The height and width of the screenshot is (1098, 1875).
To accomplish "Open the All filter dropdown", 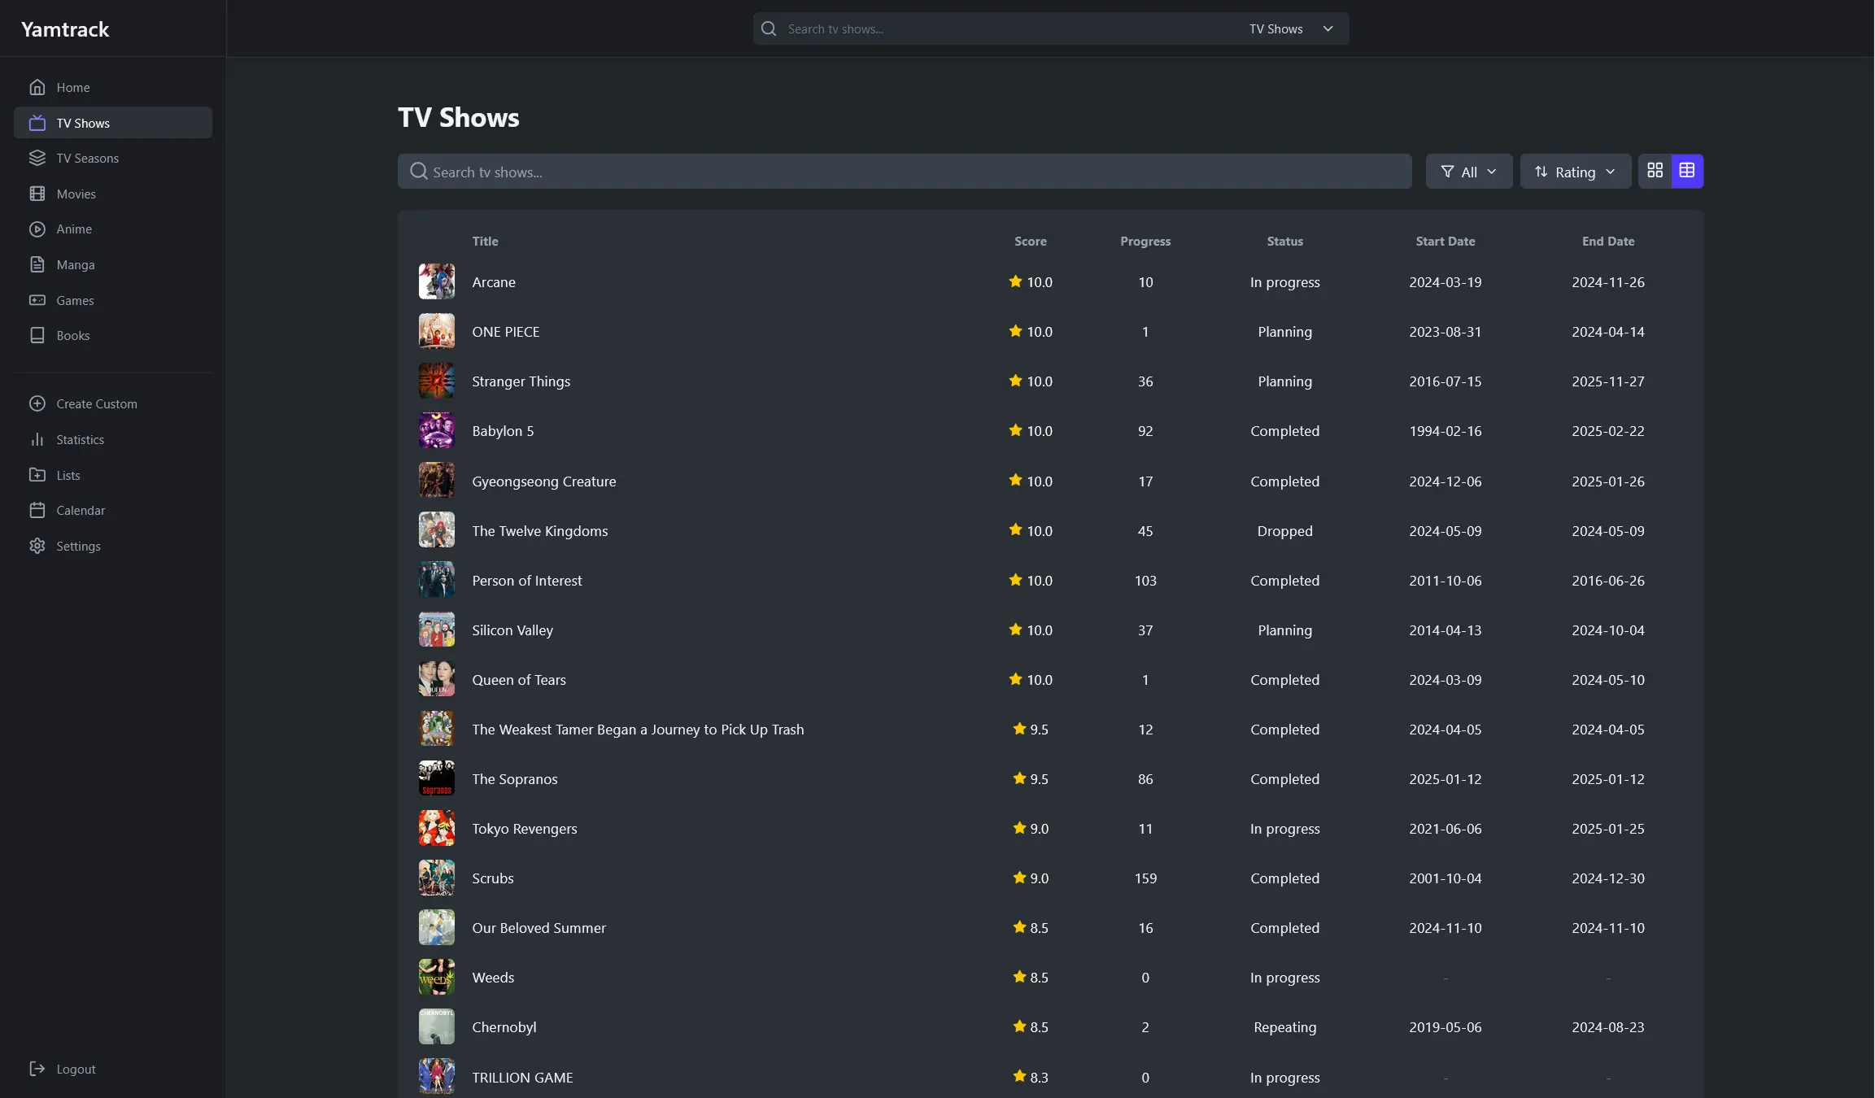I will coord(1468,171).
